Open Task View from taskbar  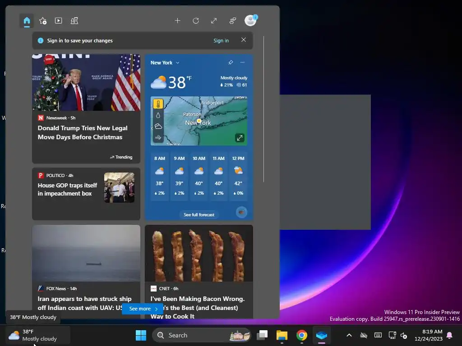tap(262, 335)
